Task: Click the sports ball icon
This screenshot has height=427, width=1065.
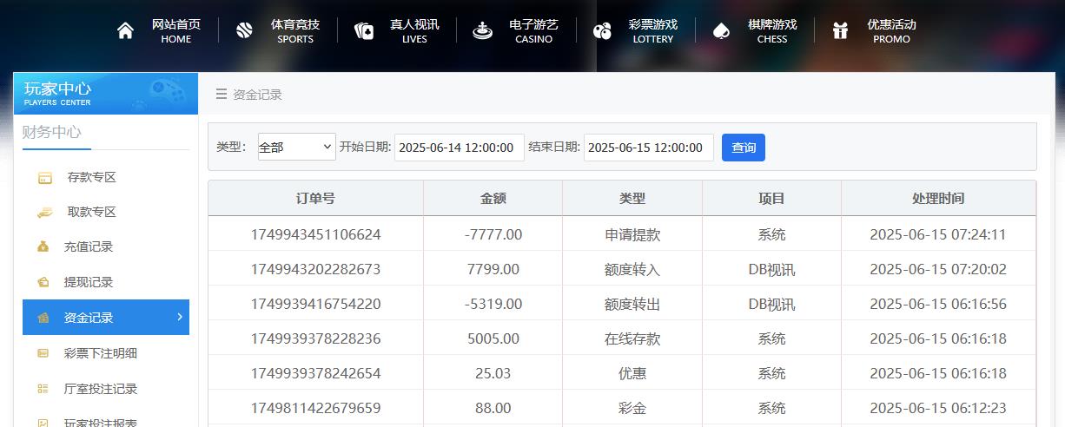Action: (244, 31)
